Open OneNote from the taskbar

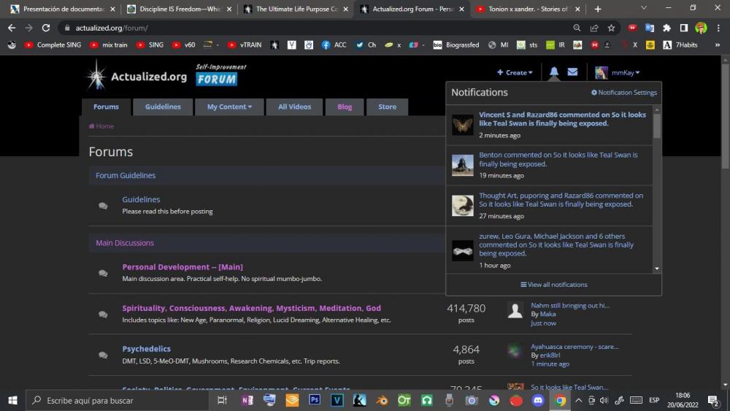pos(247,400)
